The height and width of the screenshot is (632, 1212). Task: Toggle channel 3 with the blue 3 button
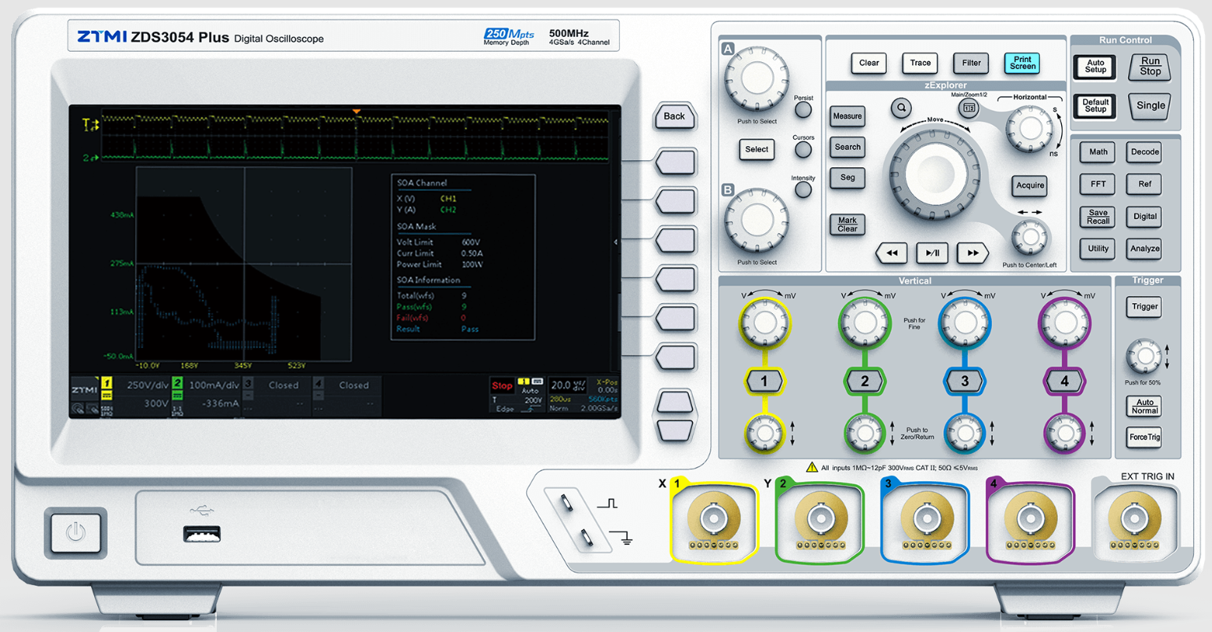pyautogui.click(x=965, y=382)
